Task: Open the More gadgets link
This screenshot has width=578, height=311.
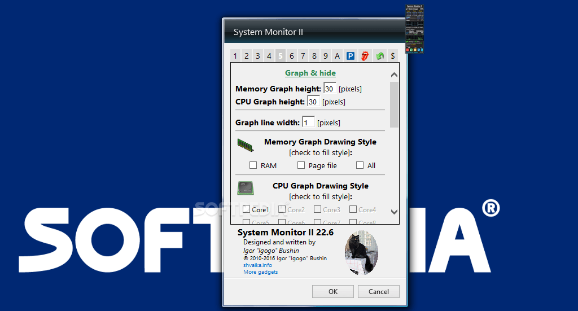Action: [x=261, y=272]
